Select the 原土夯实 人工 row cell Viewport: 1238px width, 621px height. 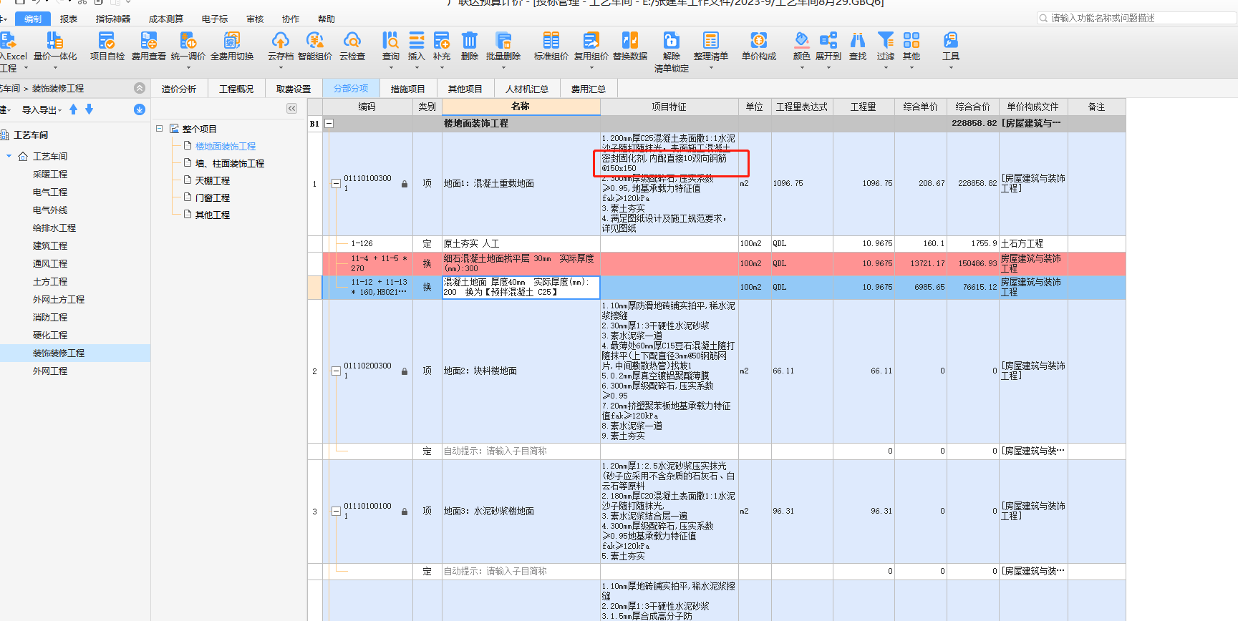tap(521, 244)
